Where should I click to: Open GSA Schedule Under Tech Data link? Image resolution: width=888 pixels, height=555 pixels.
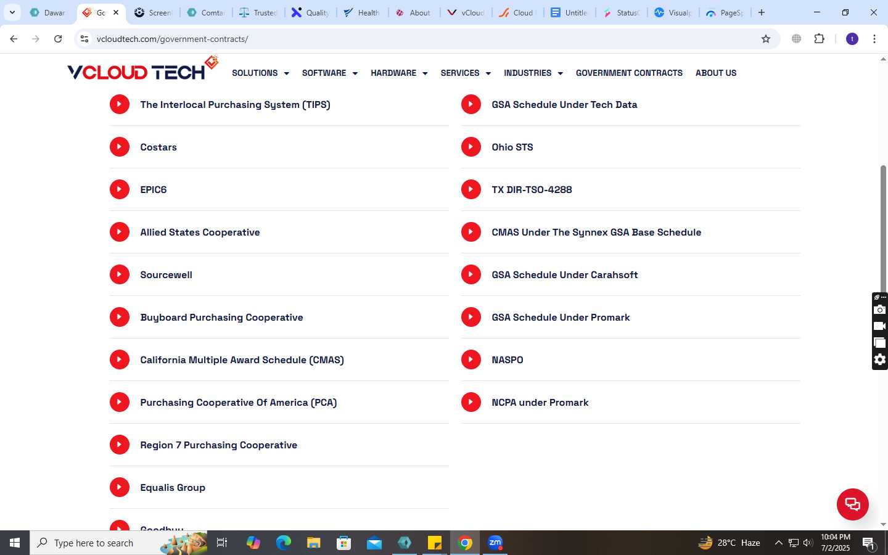564,104
